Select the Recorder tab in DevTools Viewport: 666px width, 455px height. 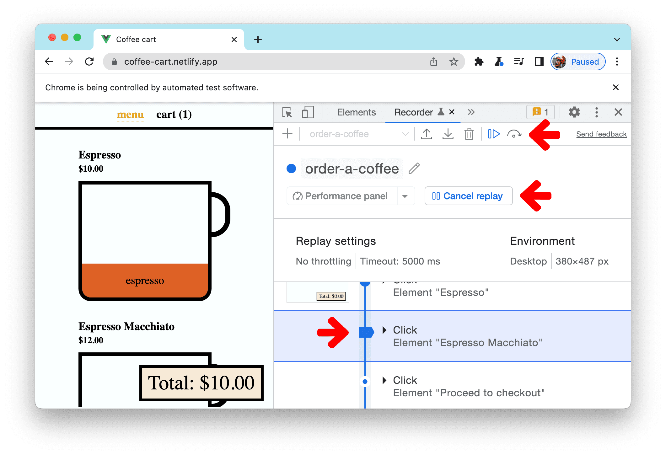coord(416,112)
